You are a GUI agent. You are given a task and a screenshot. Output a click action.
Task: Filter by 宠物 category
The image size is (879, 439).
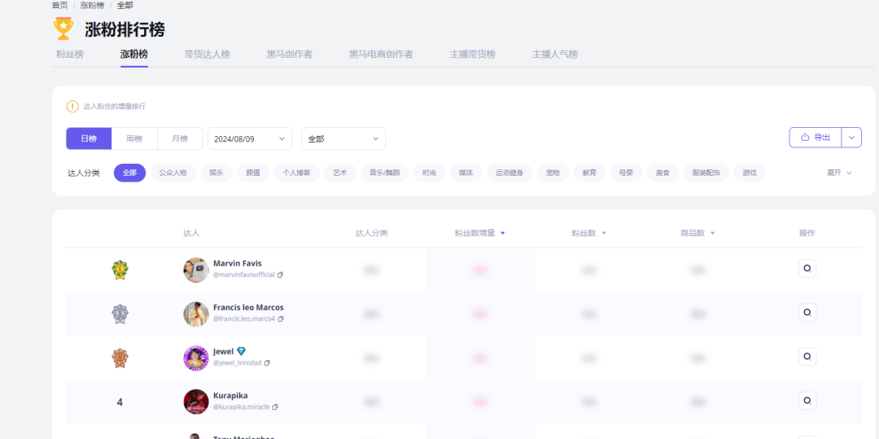click(x=553, y=173)
